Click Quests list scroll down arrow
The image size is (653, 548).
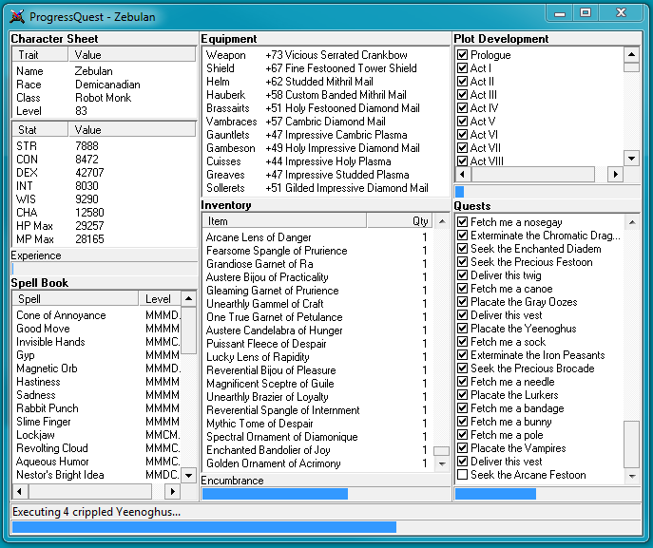632,476
